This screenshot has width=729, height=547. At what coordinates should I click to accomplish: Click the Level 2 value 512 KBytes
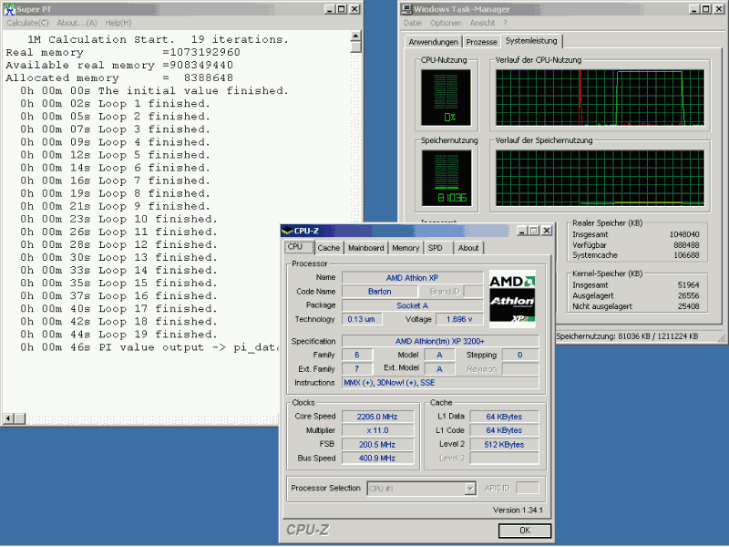pos(504,444)
